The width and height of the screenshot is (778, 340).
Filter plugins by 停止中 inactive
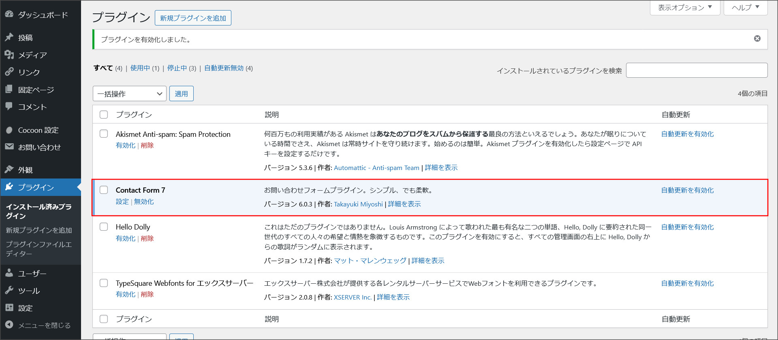click(x=177, y=68)
